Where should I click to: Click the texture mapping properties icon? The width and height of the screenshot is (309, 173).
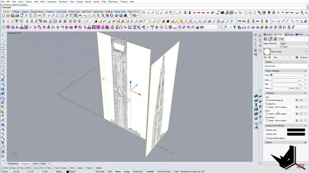tap(275, 39)
